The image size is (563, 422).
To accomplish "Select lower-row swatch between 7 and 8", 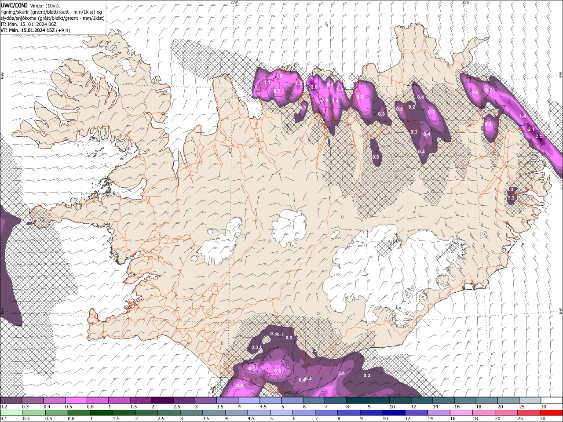I will [326, 413].
